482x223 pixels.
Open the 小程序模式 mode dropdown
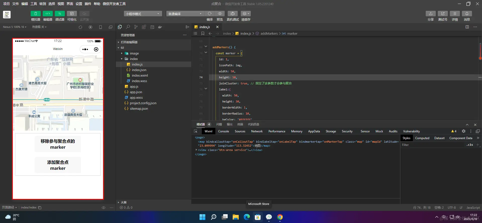pos(142,14)
